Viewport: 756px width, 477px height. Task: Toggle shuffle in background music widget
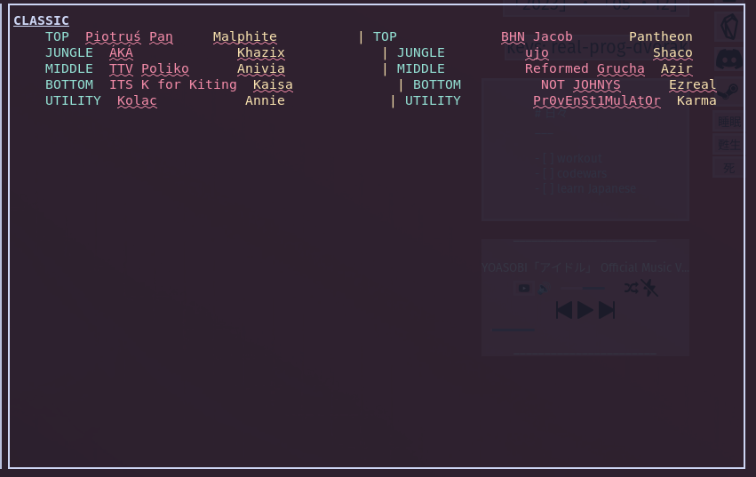pos(631,288)
